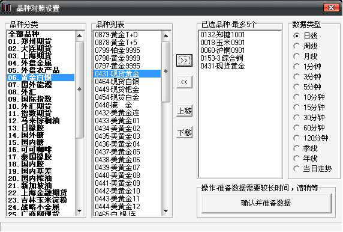Select category 03.上海期货
Image resolution: width=343 pixels, height=232 pixels.
[41, 56]
